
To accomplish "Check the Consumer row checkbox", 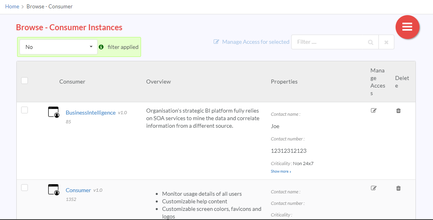I will (25, 187).
